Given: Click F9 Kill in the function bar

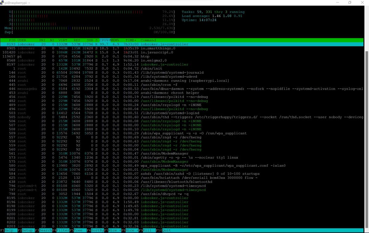Looking at the screenshot, I should (x=147, y=231).
